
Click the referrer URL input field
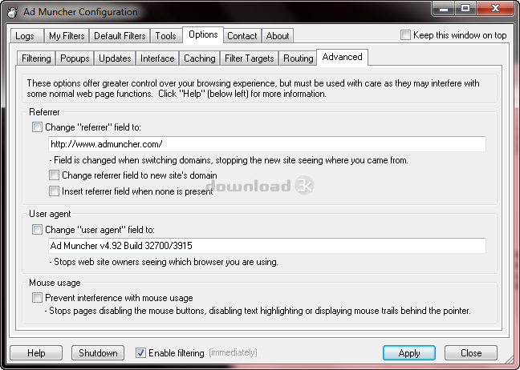(x=267, y=144)
